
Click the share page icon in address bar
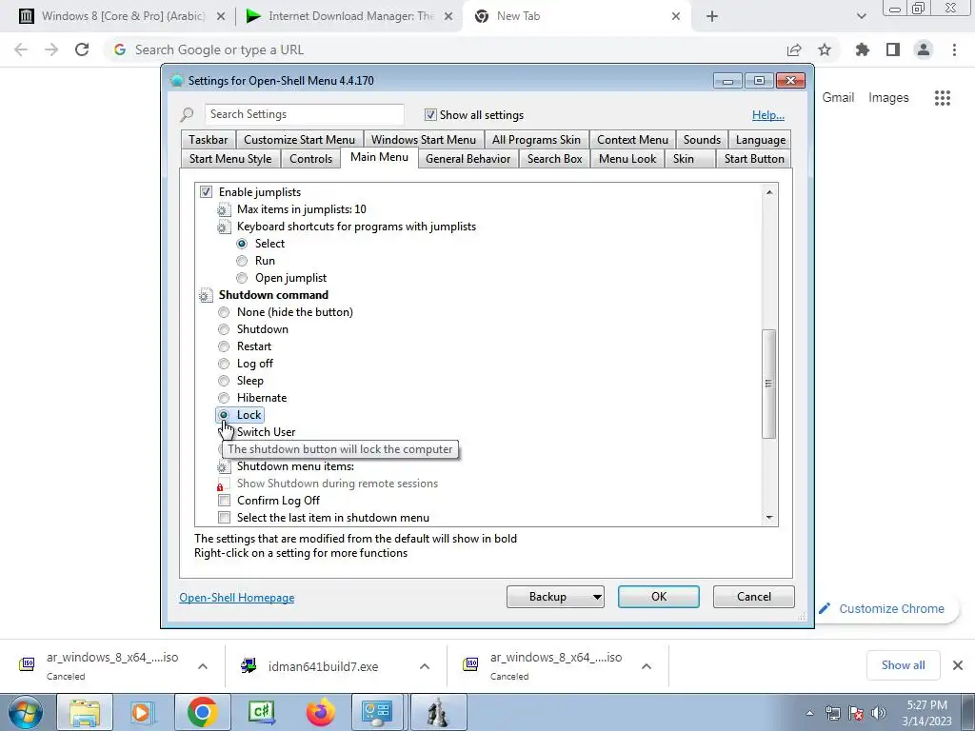click(x=794, y=49)
